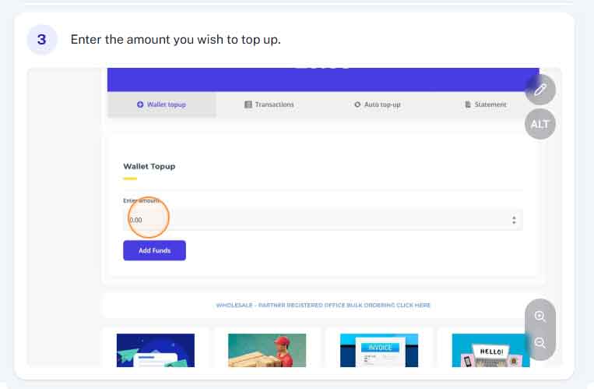Click the Transactions list icon
The height and width of the screenshot is (389, 594).
point(248,104)
